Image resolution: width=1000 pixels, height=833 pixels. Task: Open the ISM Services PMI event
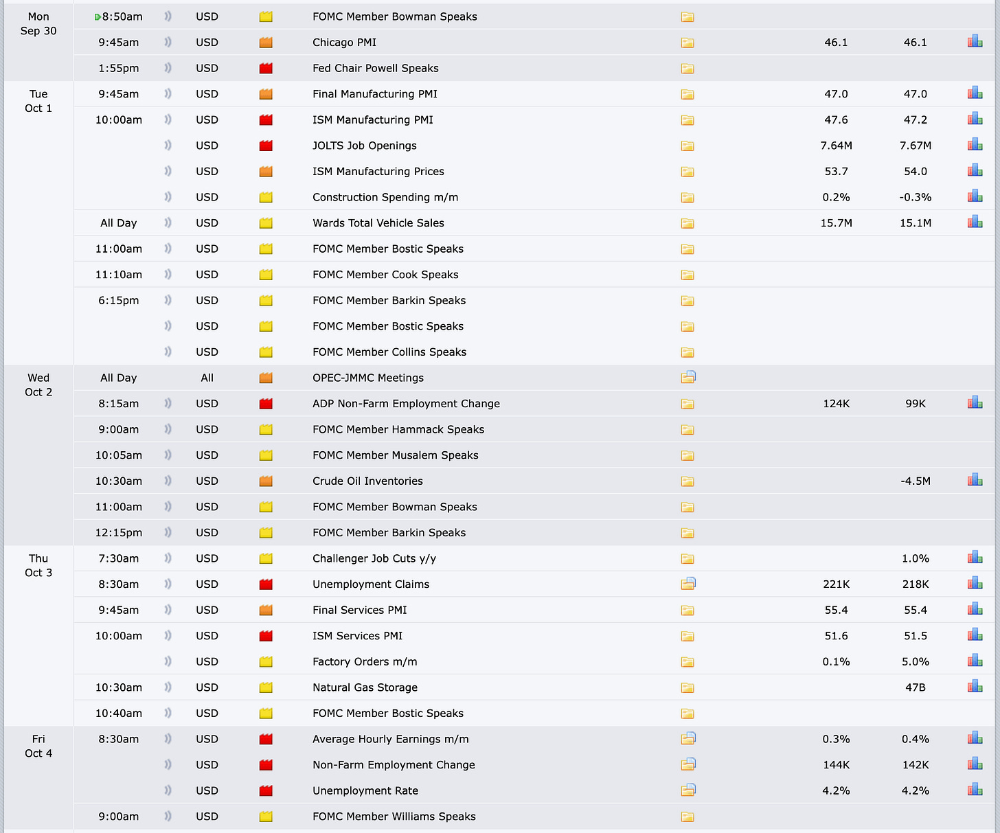pyautogui.click(x=358, y=636)
